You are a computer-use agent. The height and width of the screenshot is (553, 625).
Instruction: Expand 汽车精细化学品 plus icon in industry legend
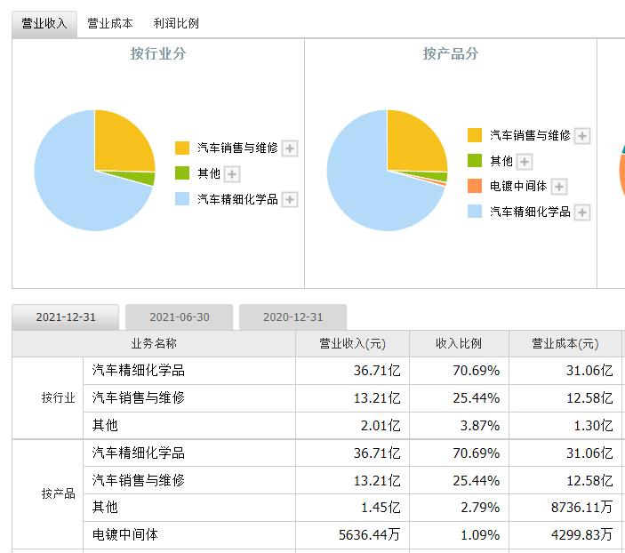tap(290, 200)
